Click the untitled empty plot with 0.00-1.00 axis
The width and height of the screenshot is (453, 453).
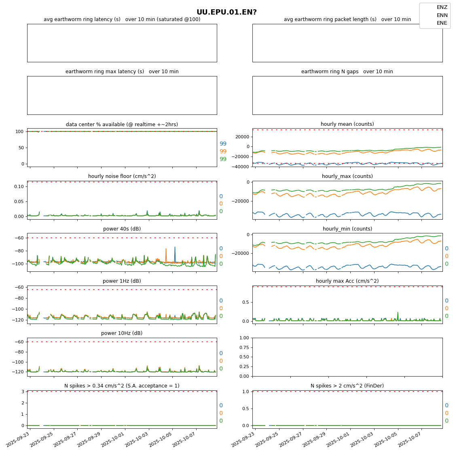coord(347,357)
